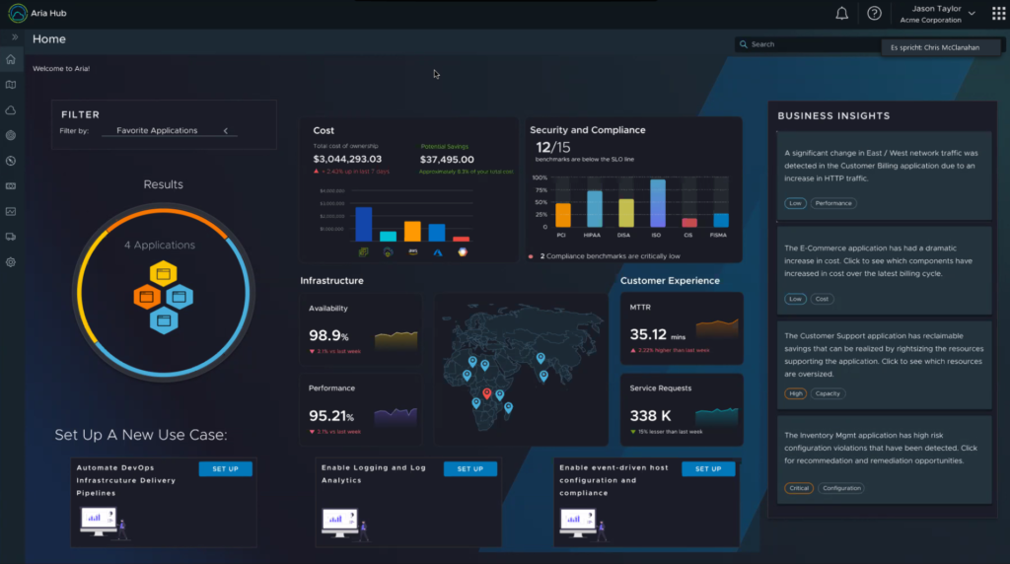The image size is (1010, 564).
Task: Click the cloud icon in the sidebar
Action: pos(11,109)
